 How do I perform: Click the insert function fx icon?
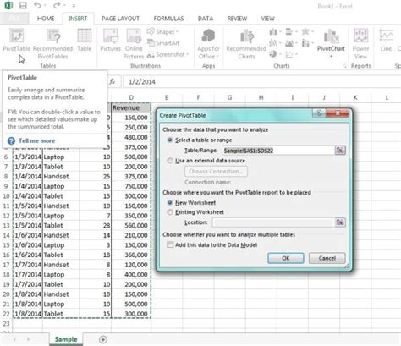(x=113, y=82)
